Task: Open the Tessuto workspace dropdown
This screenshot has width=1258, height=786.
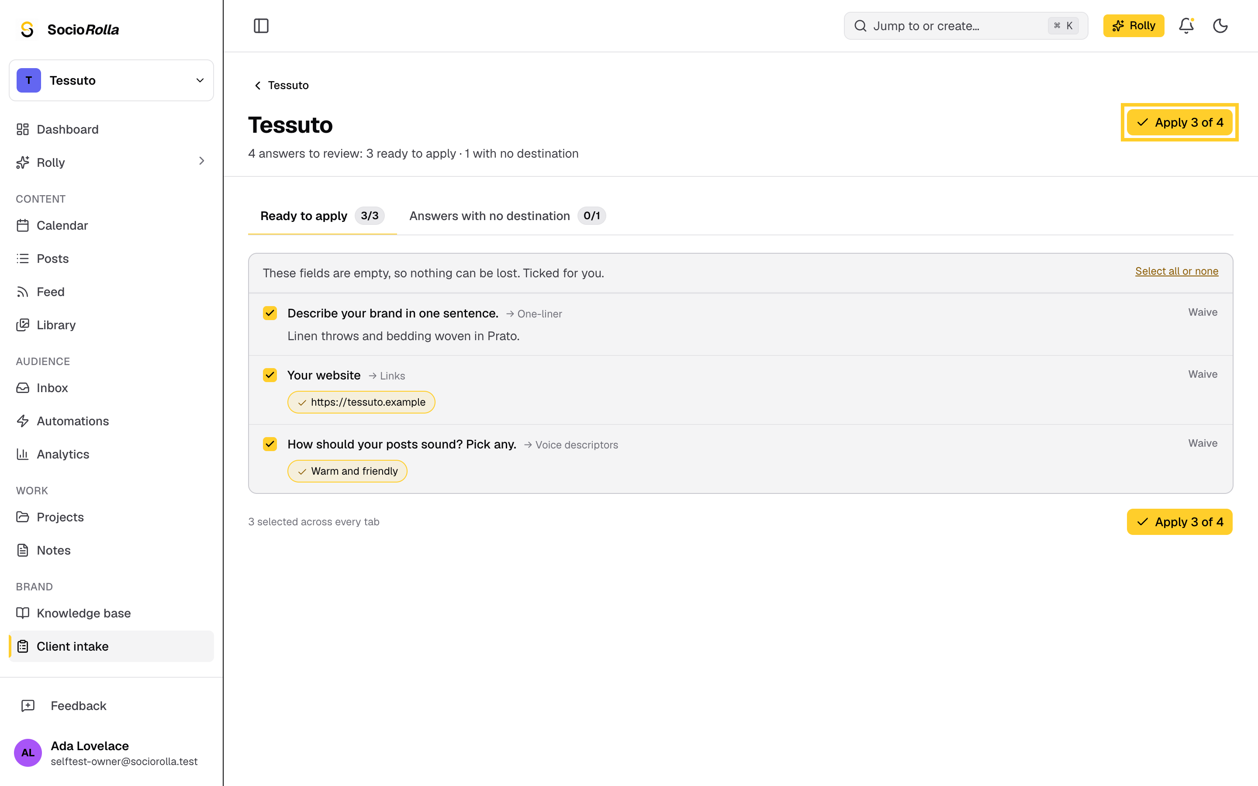Action: tap(111, 81)
